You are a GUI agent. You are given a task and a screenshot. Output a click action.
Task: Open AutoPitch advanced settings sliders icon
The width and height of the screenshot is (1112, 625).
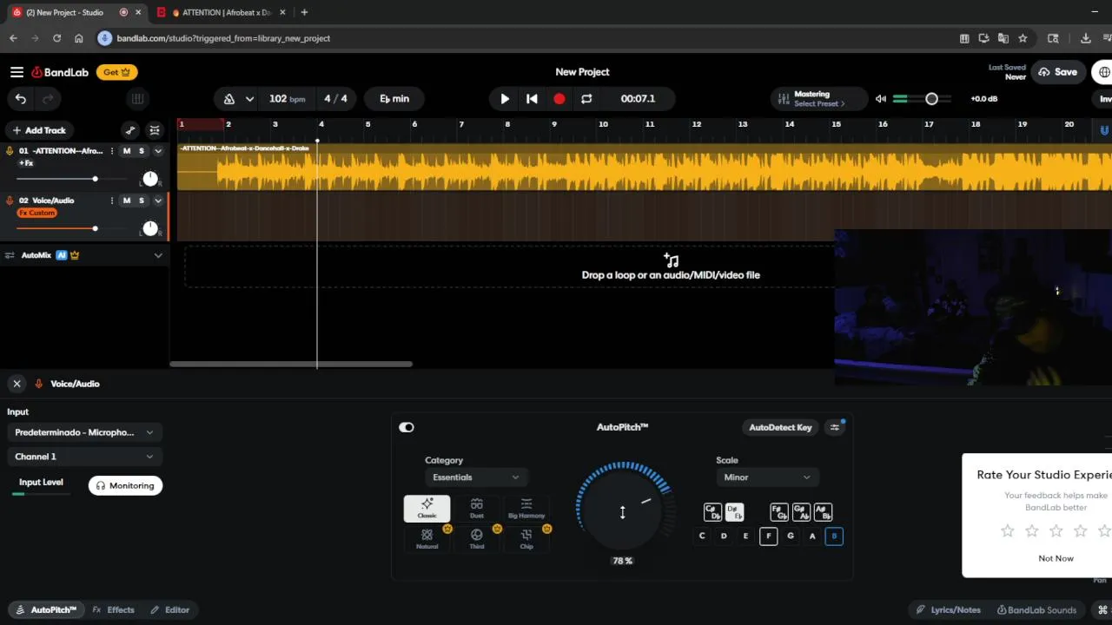(x=835, y=427)
